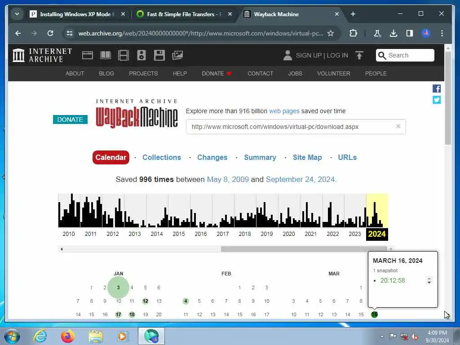Toggle the browser side panel icon

point(410,33)
